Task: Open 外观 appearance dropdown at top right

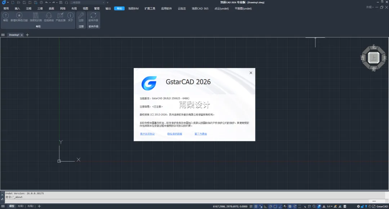Action: tap(370, 7)
